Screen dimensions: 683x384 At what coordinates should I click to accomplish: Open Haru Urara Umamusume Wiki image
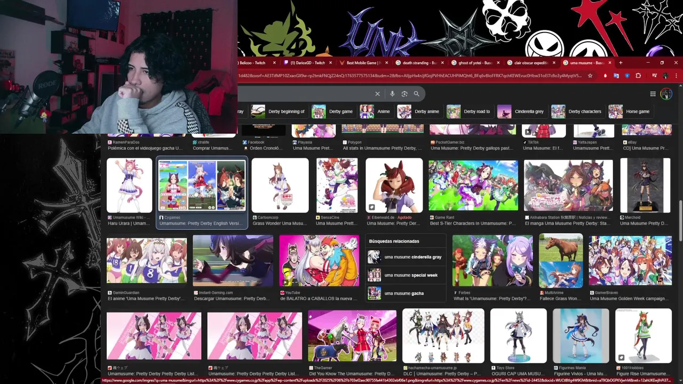click(x=129, y=186)
